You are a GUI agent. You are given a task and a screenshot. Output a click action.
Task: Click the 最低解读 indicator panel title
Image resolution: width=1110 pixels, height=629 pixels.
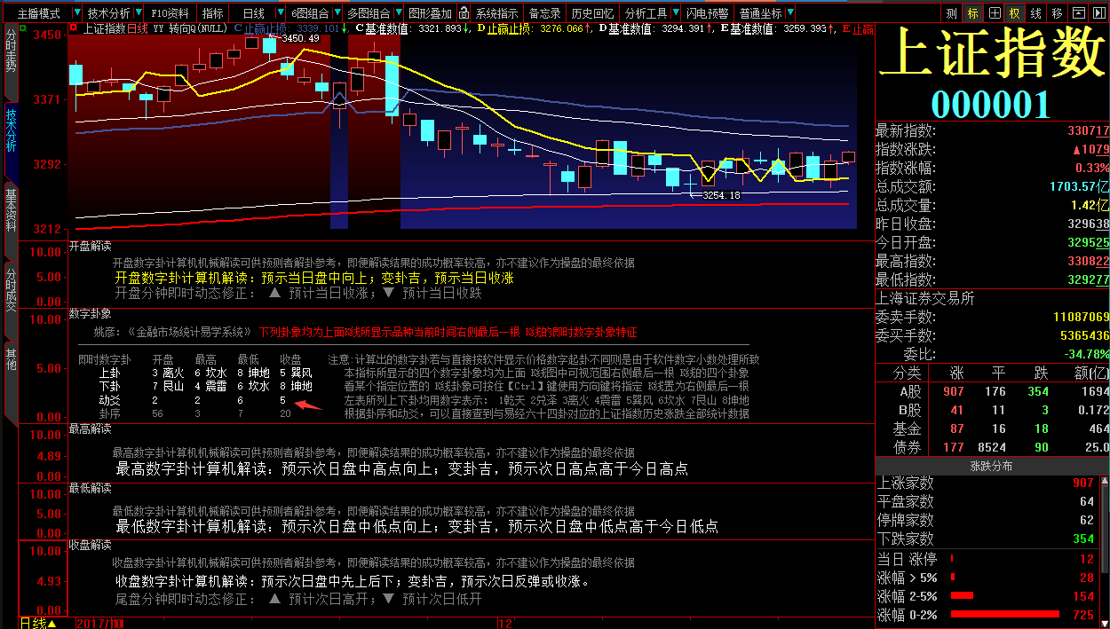coord(90,488)
